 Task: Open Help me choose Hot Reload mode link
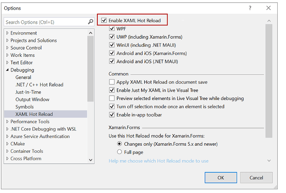coord(158,161)
